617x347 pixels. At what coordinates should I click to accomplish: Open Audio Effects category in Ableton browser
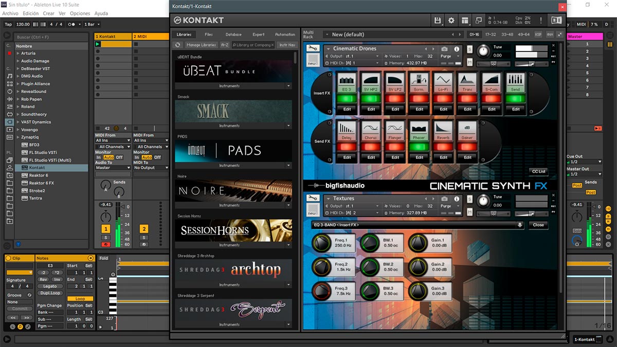tap(10, 99)
